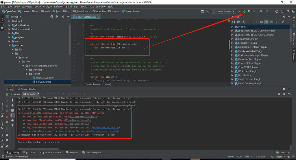
Task: Reimport all Maven projects refresh icon
Action: pyautogui.click(x=234, y=22)
